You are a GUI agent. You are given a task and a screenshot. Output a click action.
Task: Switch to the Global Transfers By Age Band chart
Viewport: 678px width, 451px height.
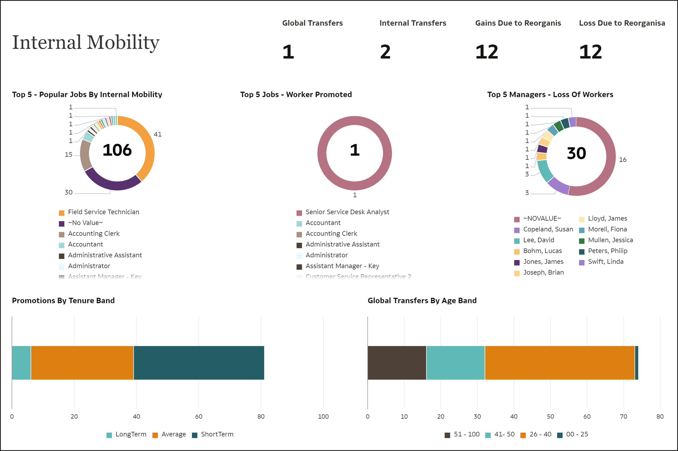click(x=422, y=301)
